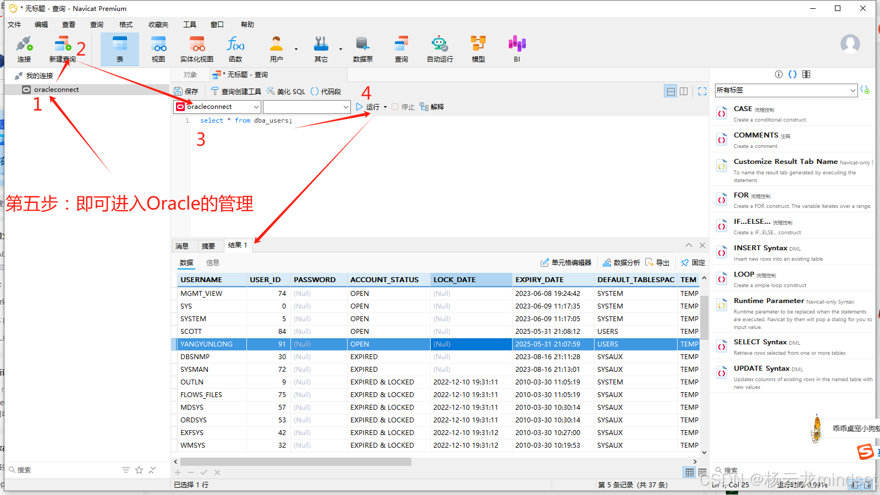
Task: Click the user avatar icon
Action: 850,44
